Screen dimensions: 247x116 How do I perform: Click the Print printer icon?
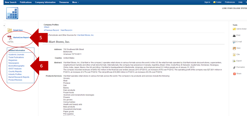[234, 36]
